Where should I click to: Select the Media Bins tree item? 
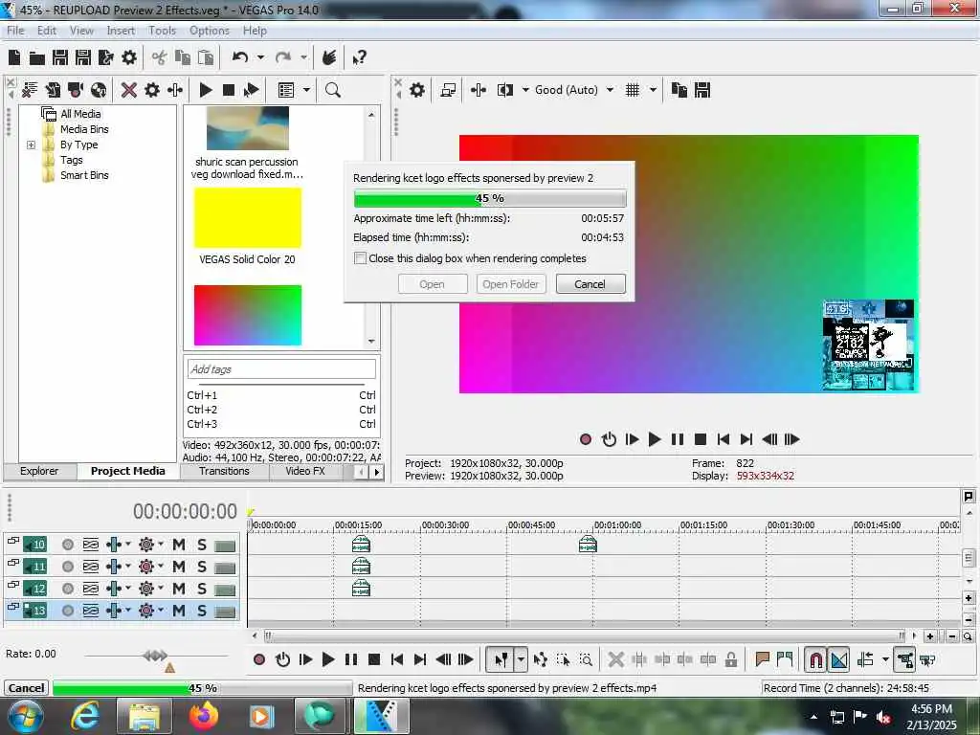pos(84,129)
